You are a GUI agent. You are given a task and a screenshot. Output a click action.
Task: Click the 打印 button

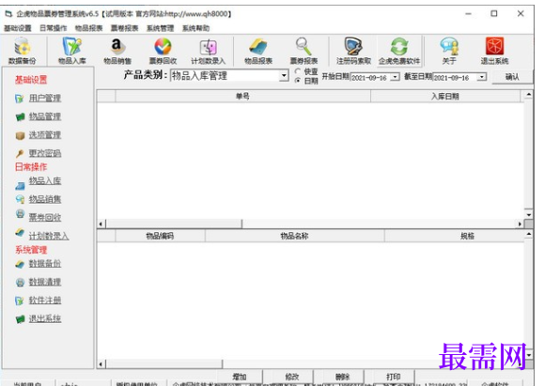point(394,377)
